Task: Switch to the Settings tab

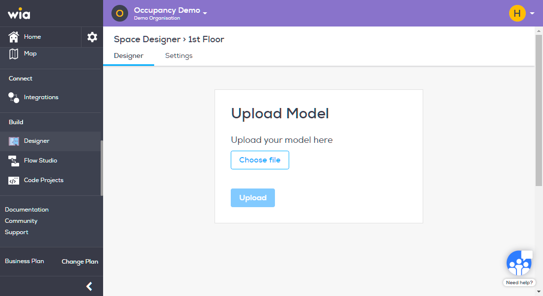Action: (179, 56)
